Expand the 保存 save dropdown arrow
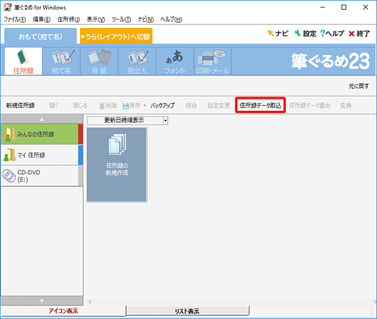This screenshot has height=319, width=377. (x=145, y=106)
